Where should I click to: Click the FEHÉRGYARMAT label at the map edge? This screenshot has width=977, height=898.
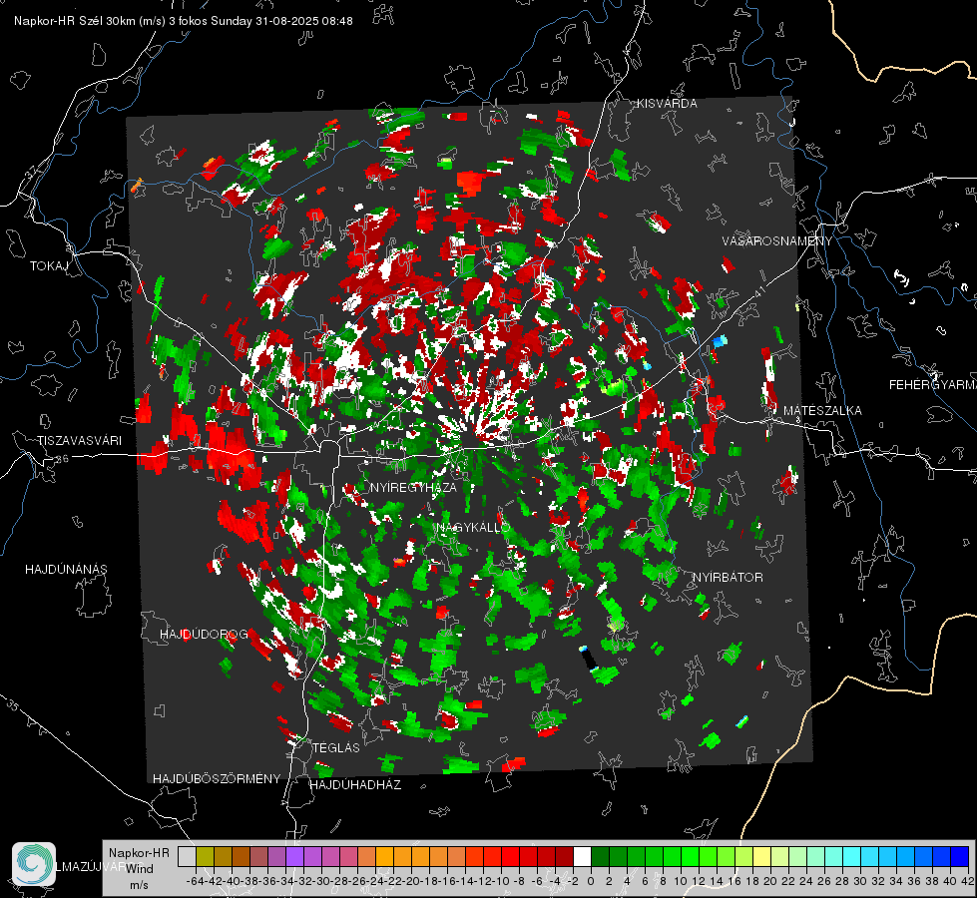tap(933, 385)
